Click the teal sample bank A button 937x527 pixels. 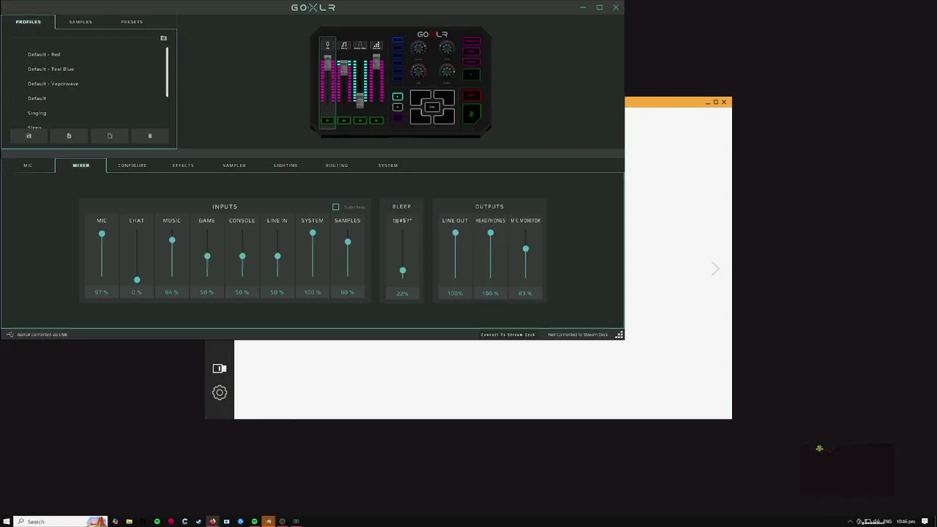(x=397, y=97)
